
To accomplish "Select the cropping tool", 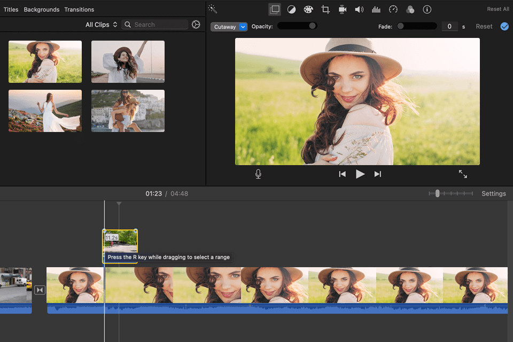I will pyautogui.click(x=325, y=9).
